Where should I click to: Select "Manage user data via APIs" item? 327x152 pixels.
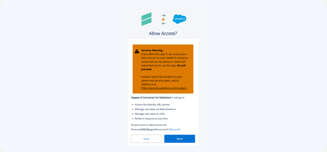[148, 114]
